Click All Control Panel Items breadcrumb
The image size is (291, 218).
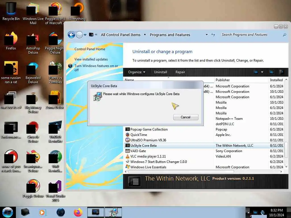[x=120, y=35]
